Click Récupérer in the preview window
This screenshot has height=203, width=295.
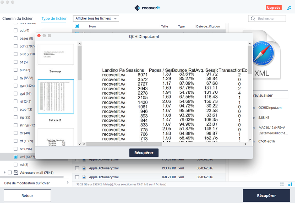(x=144, y=153)
